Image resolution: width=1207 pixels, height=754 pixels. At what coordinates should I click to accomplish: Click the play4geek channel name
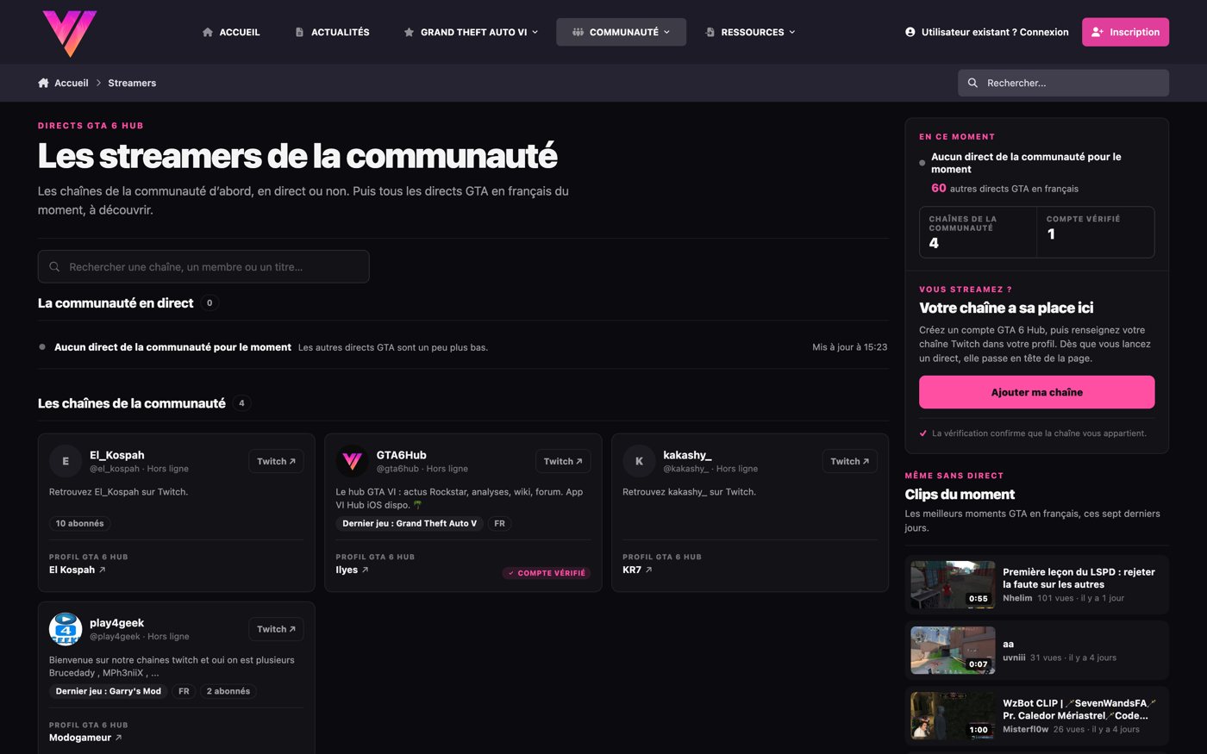(x=116, y=623)
